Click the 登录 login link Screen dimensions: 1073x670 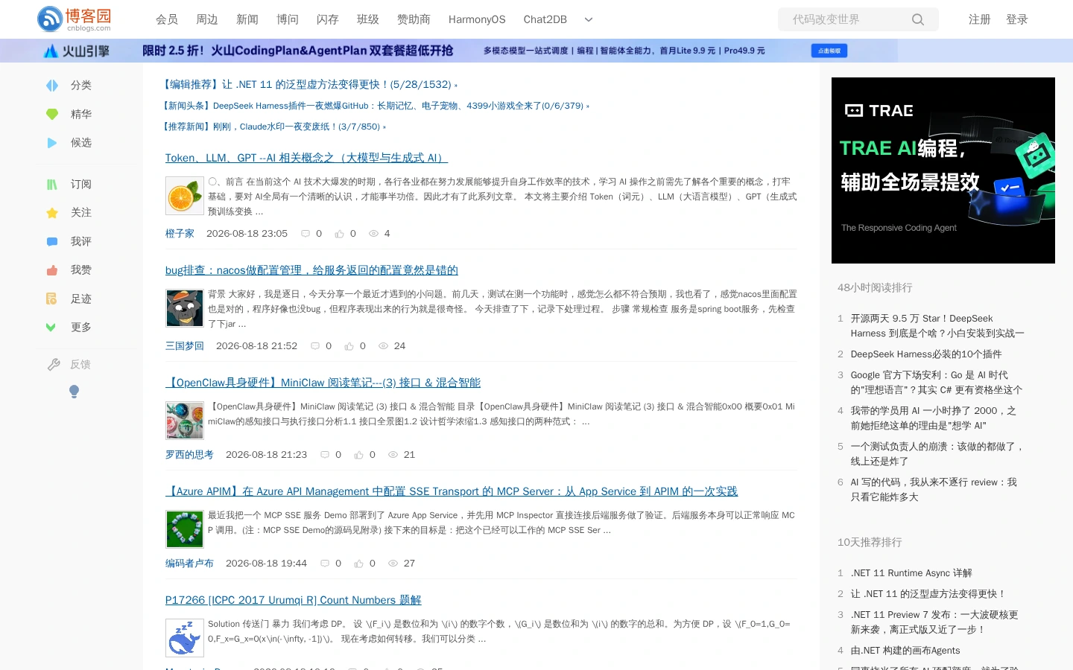[1017, 19]
